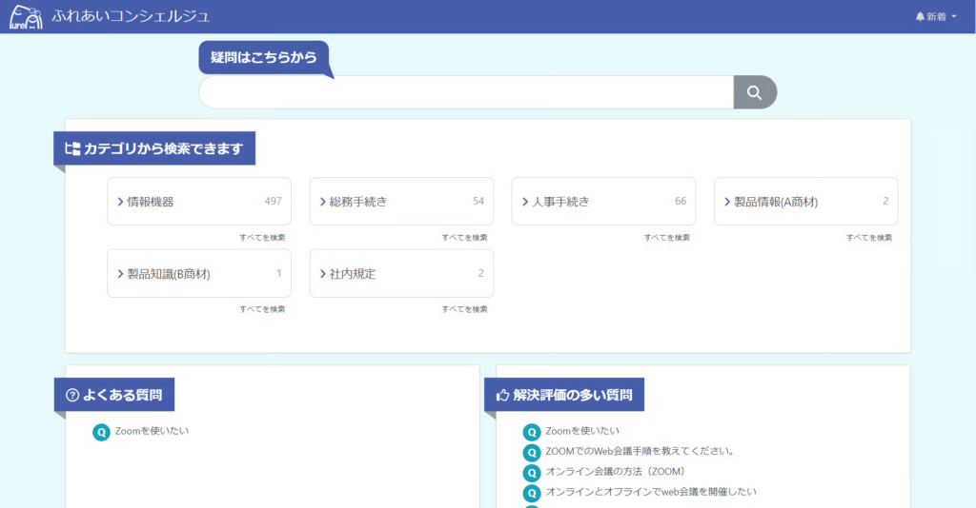Click the furel logo in the header
Image resolution: width=976 pixels, height=508 pixels.
[x=26, y=17]
